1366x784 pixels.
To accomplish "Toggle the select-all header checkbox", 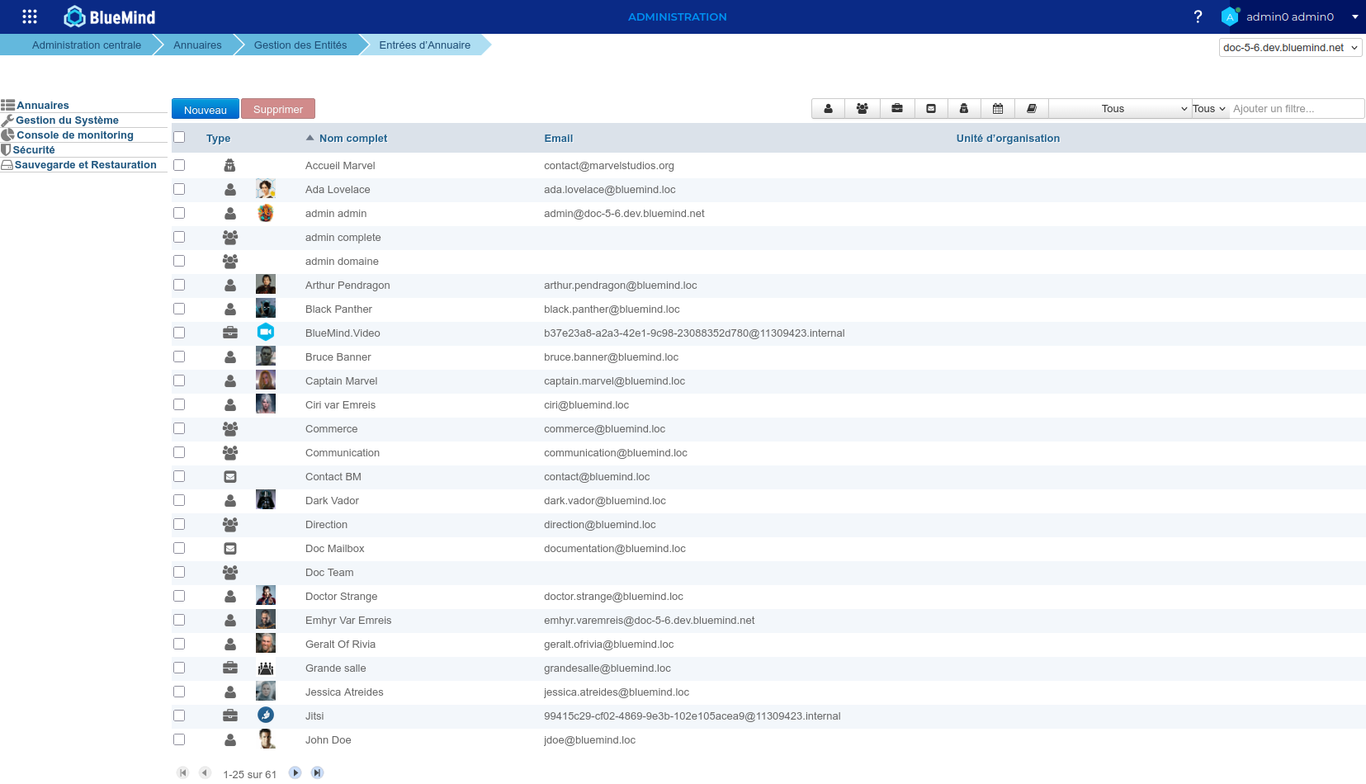I will click(x=179, y=138).
